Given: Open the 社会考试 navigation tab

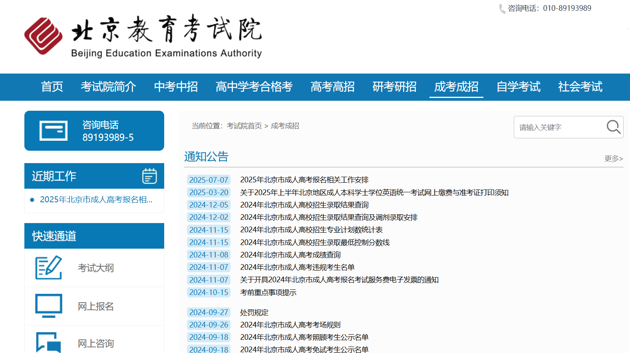Looking at the screenshot, I should pos(580,87).
